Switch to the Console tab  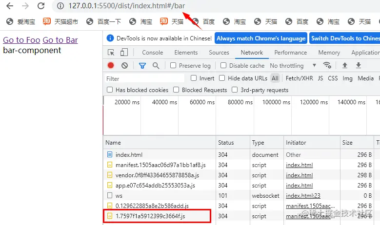tap(152, 53)
